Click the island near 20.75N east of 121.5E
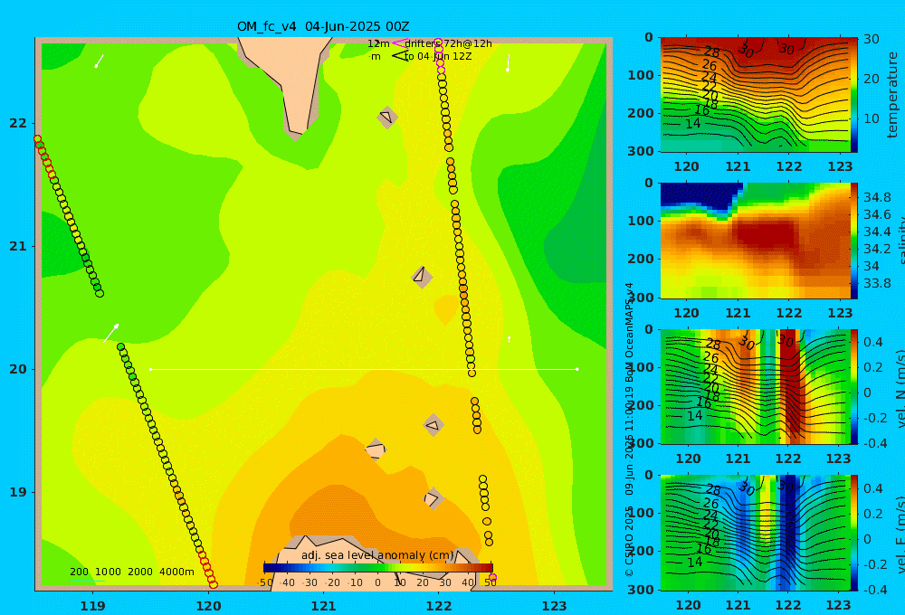This screenshot has width=905, height=615. [422, 277]
